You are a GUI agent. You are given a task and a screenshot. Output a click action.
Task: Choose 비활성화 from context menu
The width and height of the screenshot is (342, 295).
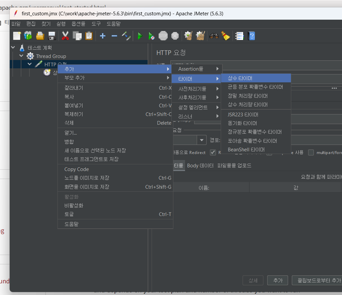coord(115,205)
